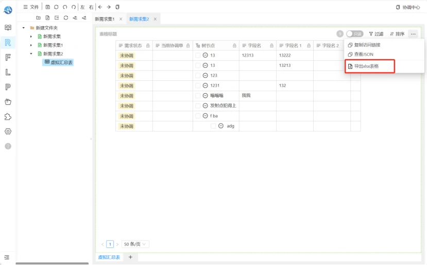The image size is (427, 265).
Task: Open the 50 条/页 page size dropdown
Action: point(135,244)
